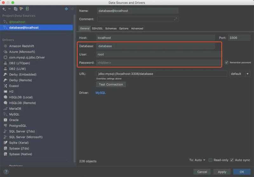Add a new data source with plus icon
This screenshot has width=254, height=177.
click(x=4, y=9)
